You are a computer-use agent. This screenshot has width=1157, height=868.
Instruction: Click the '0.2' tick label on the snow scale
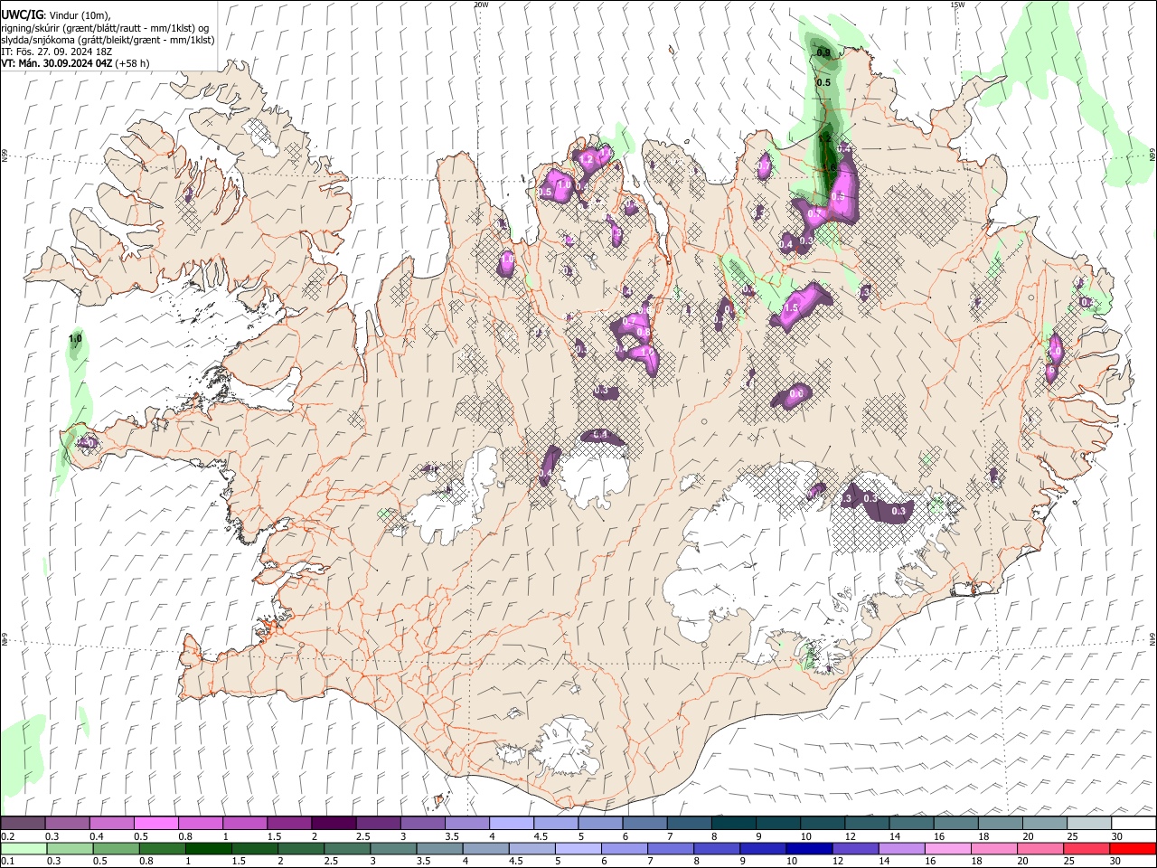pos(7,836)
